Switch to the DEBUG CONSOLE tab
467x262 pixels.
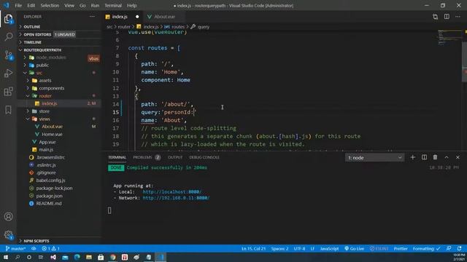pyautogui.click(x=204, y=157)
